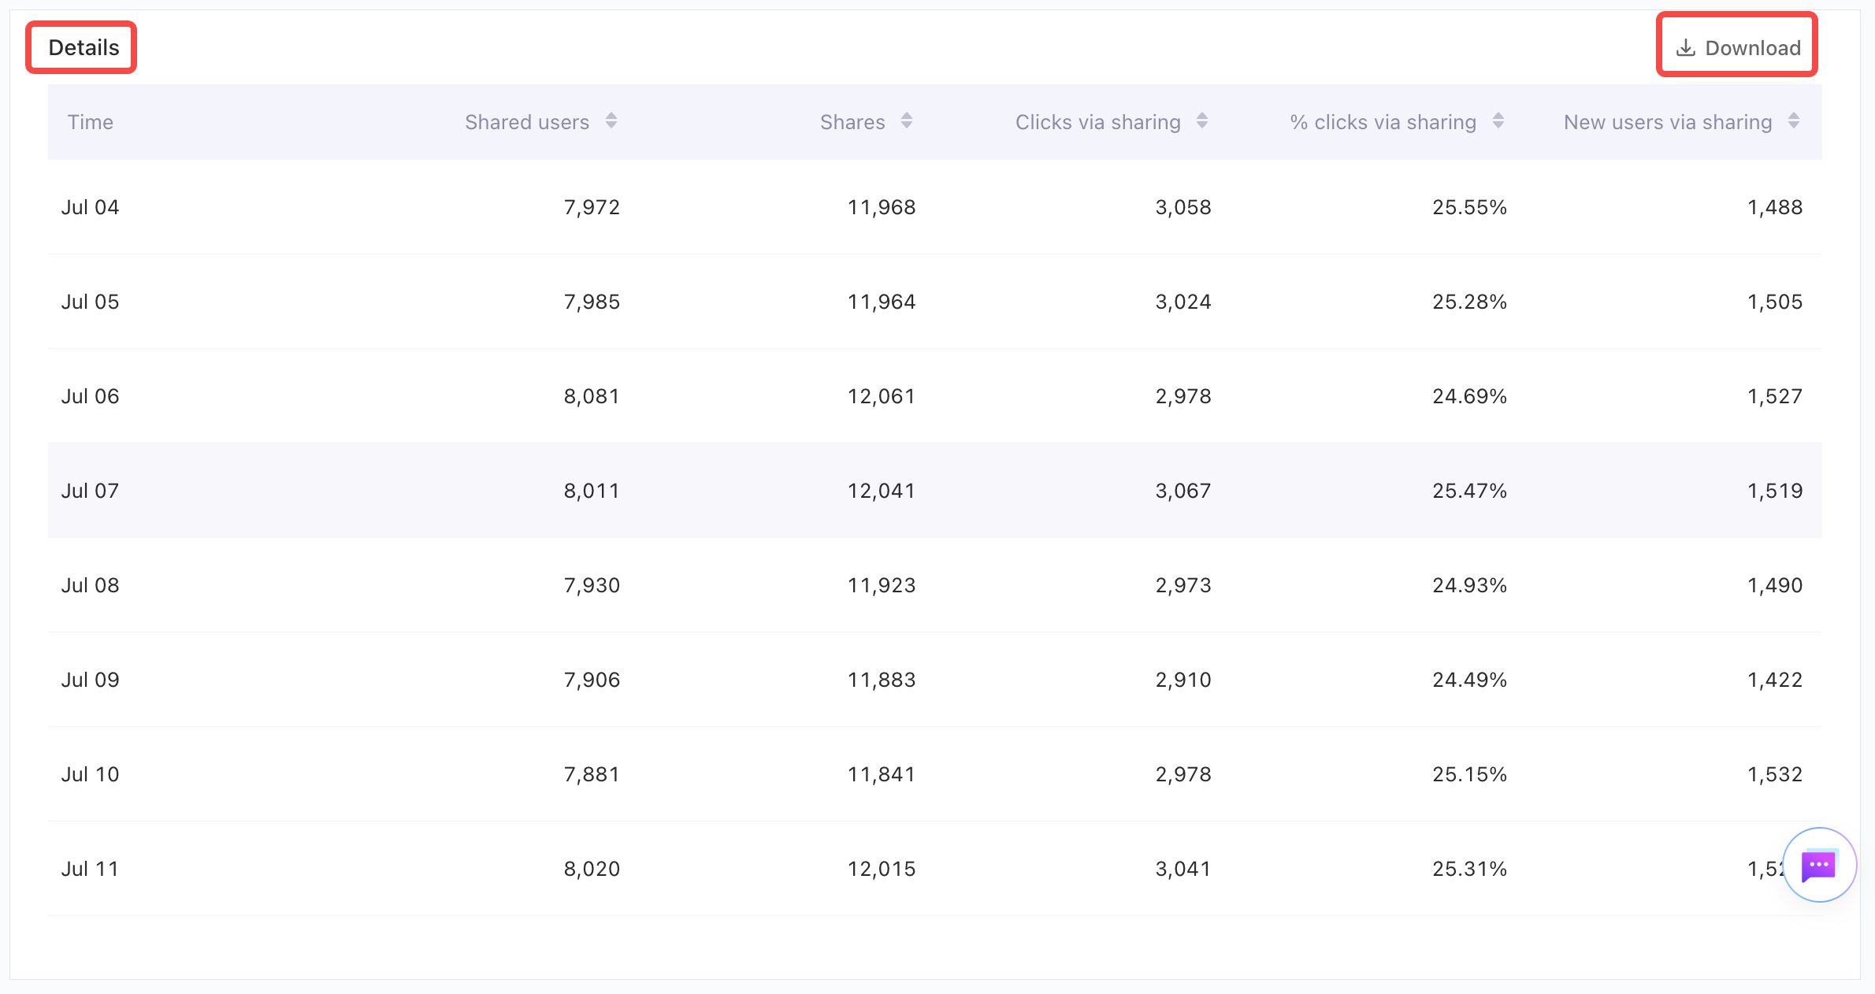
Task: Click new users value 1,422
Action: tap(1775, 680)
